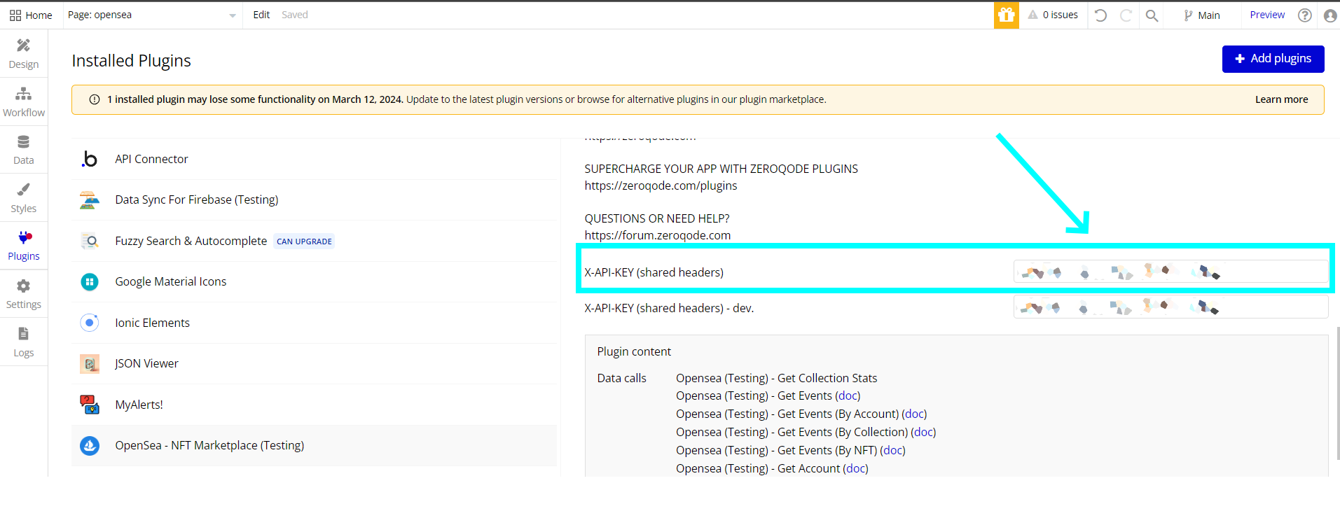
Task: Select Fuzzy Search & Autocomplete row
Action: point(314,241)
